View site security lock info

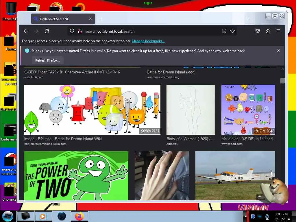point(80,31)
